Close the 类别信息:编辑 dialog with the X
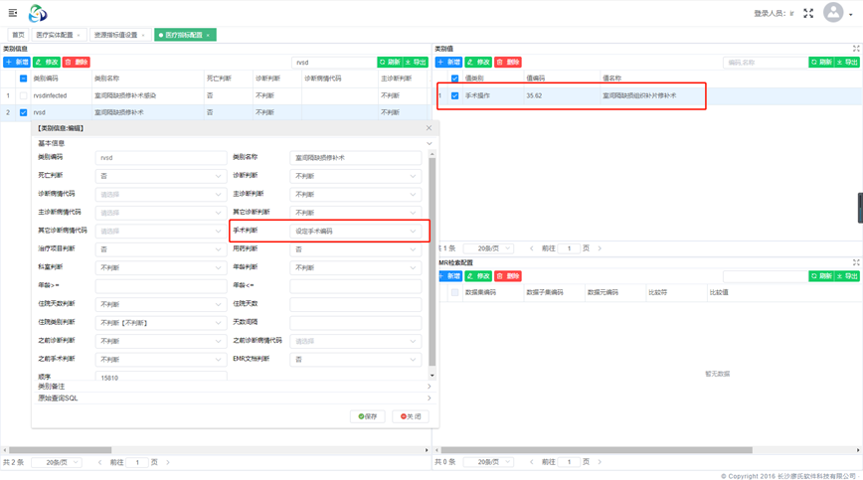 coord(429,128)
